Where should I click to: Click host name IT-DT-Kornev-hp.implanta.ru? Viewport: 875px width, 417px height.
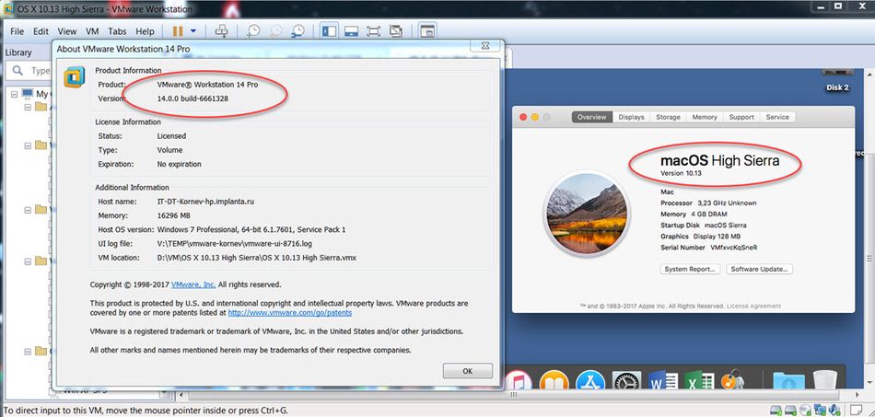[x=206, y=202]
